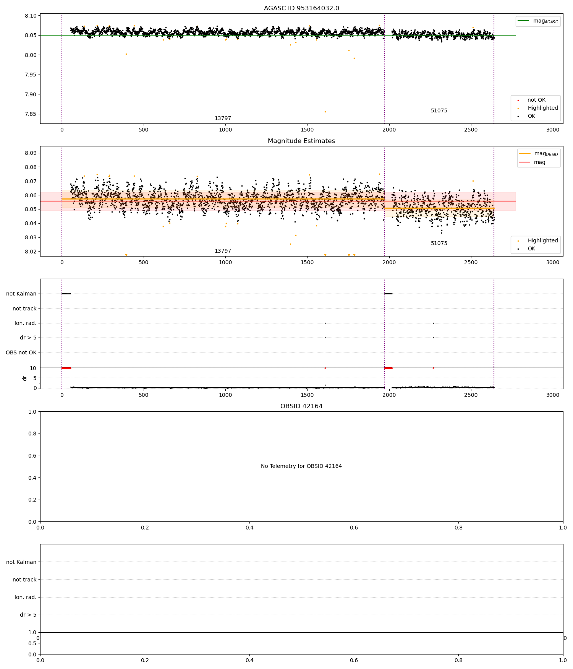Viewport: 573px width, 669px height.
Task: Click the "OBSID 42164" plot title
Action: (x=301, y=406)
